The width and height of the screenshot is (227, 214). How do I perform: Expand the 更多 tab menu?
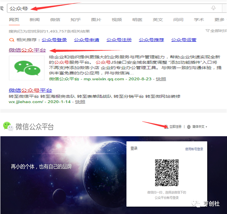coord(220,20)
